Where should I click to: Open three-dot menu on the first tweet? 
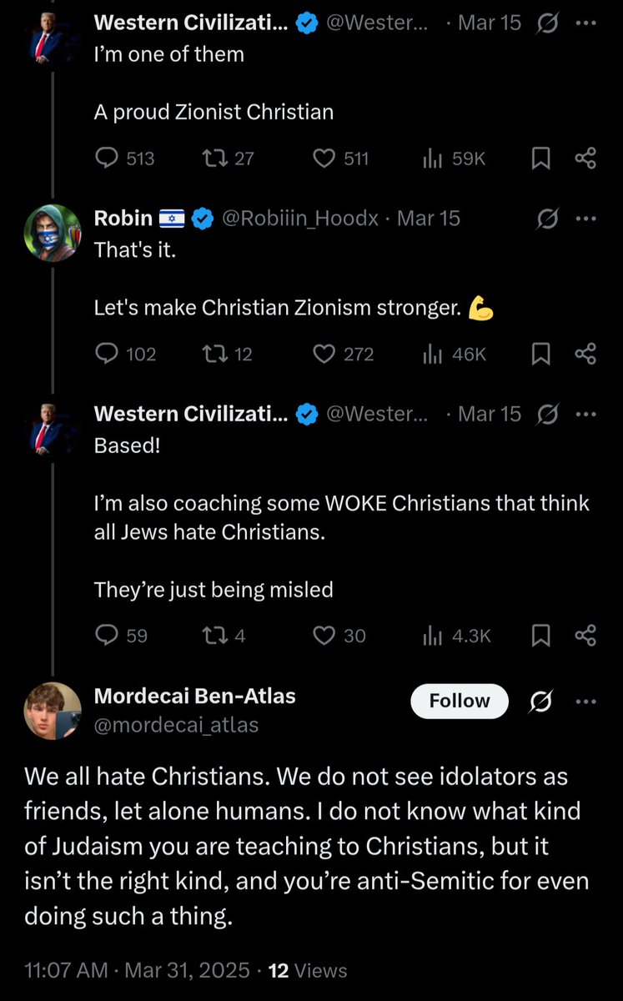pyautogui.click(x=586, y=23)
